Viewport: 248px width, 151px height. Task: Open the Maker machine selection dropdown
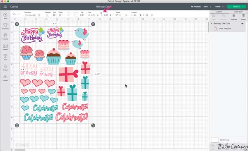coord(219,7)
